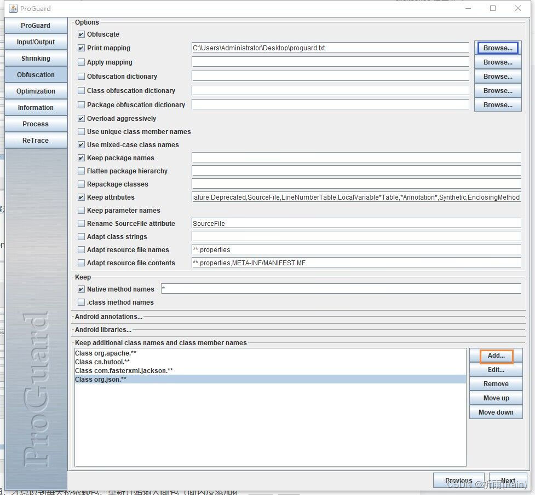Enable .class method names checkbox

pyautogui.click(x=81, y=302)
